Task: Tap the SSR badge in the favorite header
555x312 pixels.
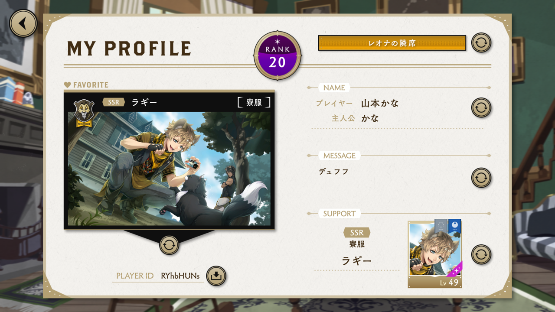Action: click(114, 102)
